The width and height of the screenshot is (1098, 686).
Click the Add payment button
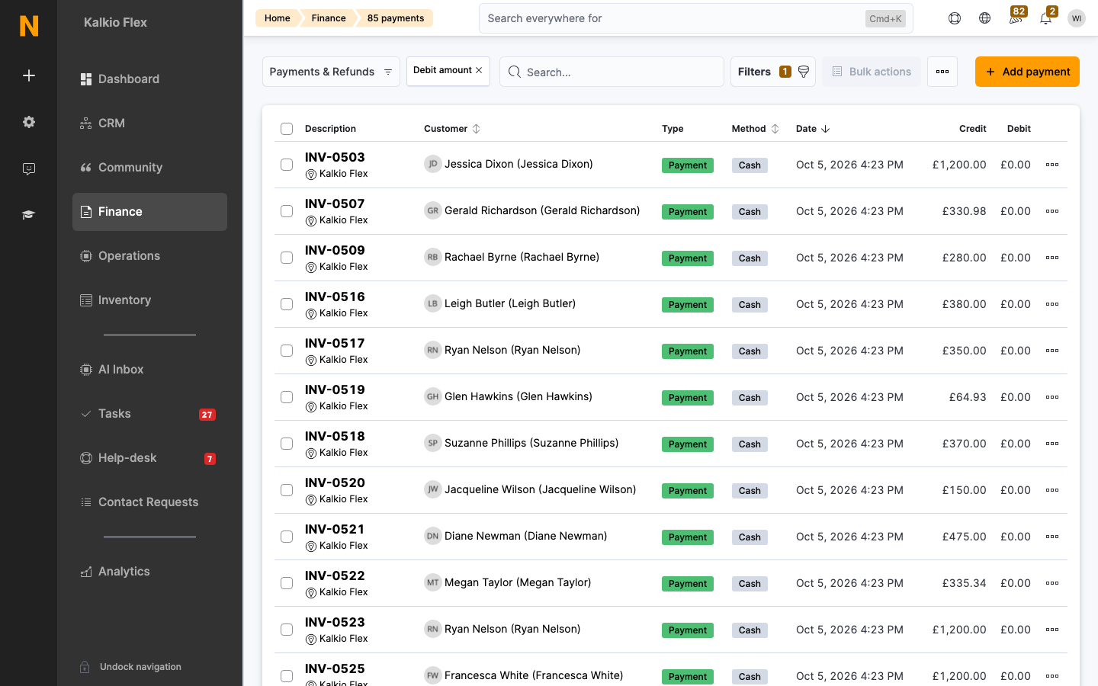click(x=1027, y=72)
